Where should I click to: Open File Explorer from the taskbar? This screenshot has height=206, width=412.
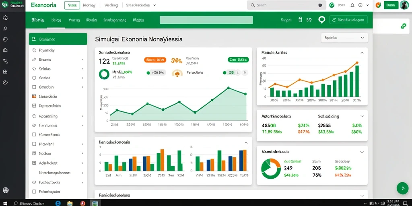pyautogui.click(x=70, y=203)
